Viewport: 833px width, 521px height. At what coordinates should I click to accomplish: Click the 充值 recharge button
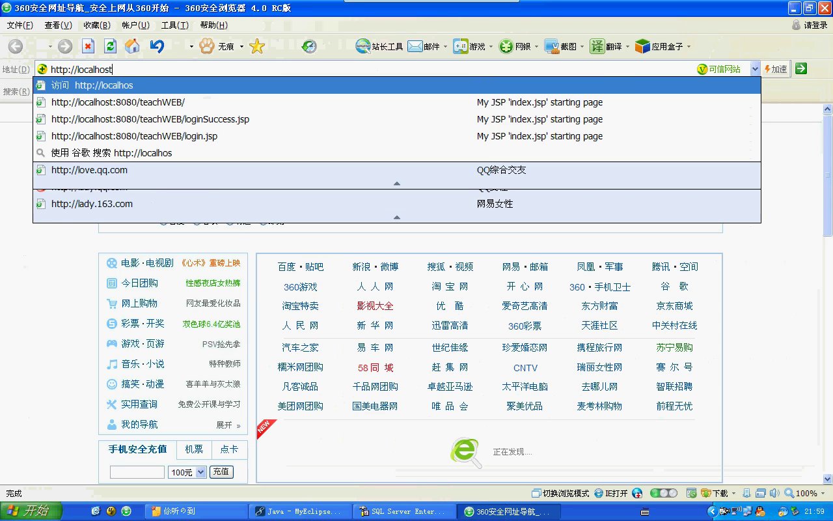click(x=221, y=472)
